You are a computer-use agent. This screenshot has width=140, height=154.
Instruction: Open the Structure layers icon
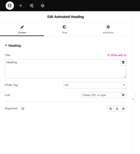tap(43, 6)
